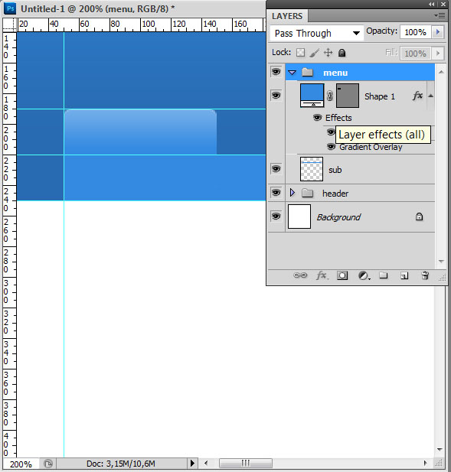Create a new layer icon
Image resolution: width=451 pixels, height=472 pixels.
[x=404, y=275]
